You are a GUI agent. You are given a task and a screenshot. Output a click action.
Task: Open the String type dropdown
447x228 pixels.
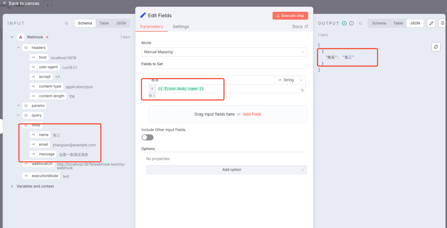pos(291,80)
